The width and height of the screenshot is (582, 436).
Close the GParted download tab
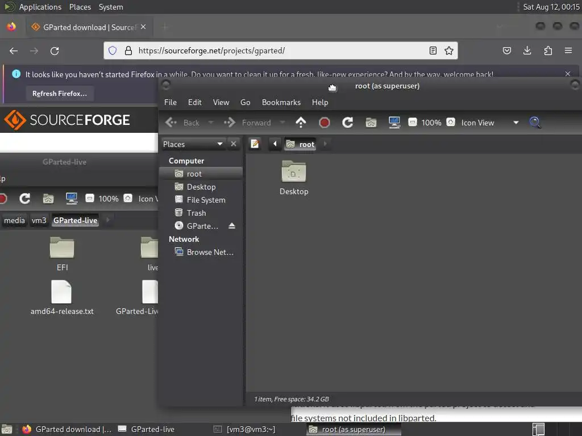coord(143,27)
